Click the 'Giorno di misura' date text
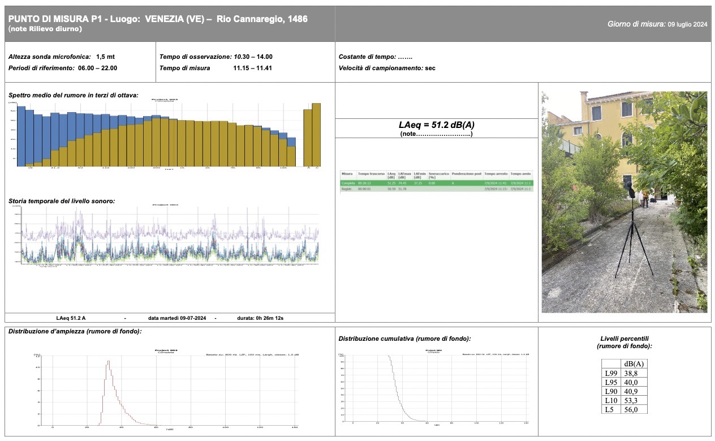Image resolution: width=715 pixels, height=441 pixels. point(657,24)
